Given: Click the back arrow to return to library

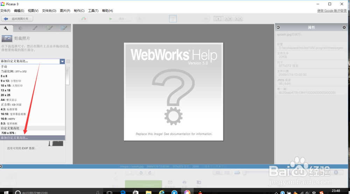Looking at the screenshot, I should (17, 19).
